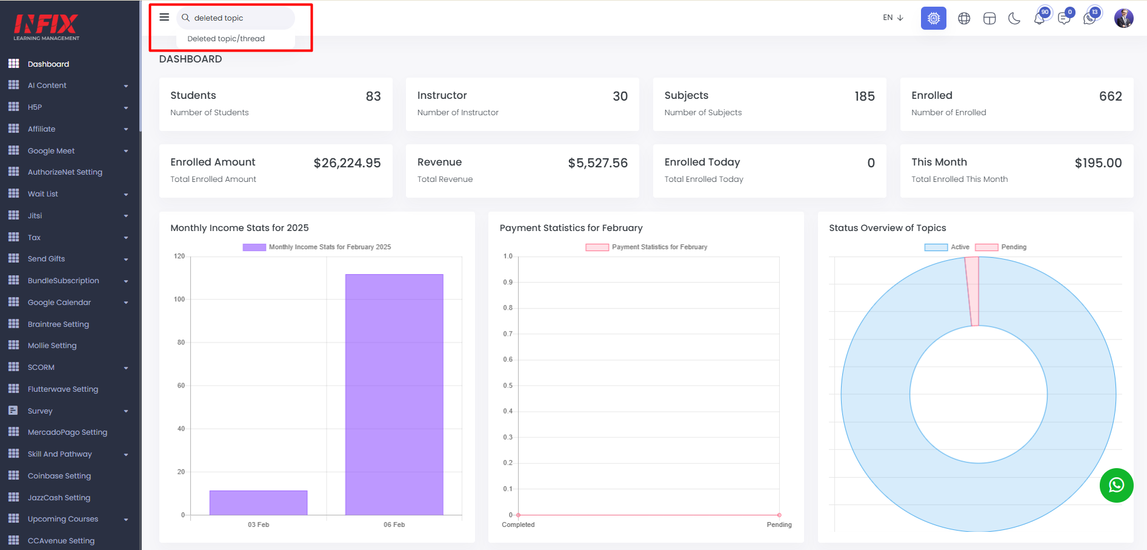Click the hamburger menu icon
Screen dimensions: 1147x550
click(164, 17)
